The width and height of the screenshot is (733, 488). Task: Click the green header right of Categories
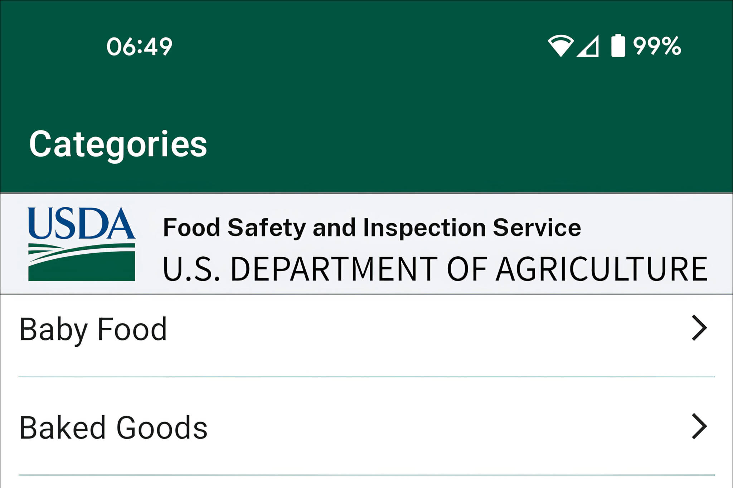pyautogui.click(x=465, y=144)
